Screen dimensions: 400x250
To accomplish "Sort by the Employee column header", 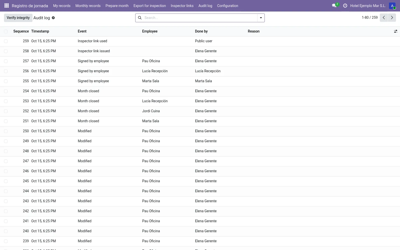I will pos(150,31).
